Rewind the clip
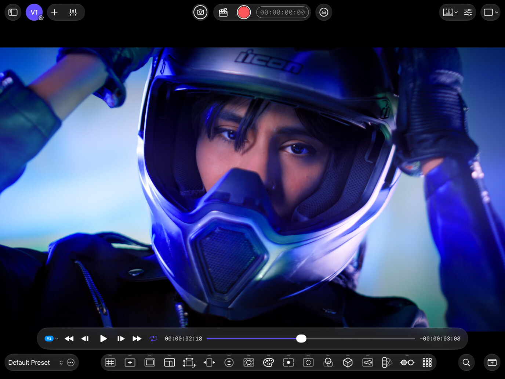 click(69, 339)
